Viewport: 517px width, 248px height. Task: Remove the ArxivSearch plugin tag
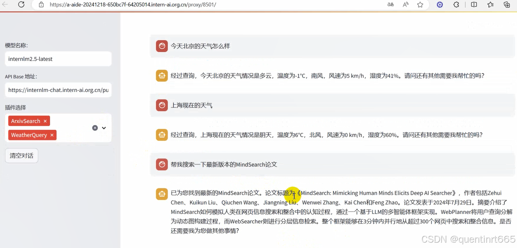pos(45,121)
